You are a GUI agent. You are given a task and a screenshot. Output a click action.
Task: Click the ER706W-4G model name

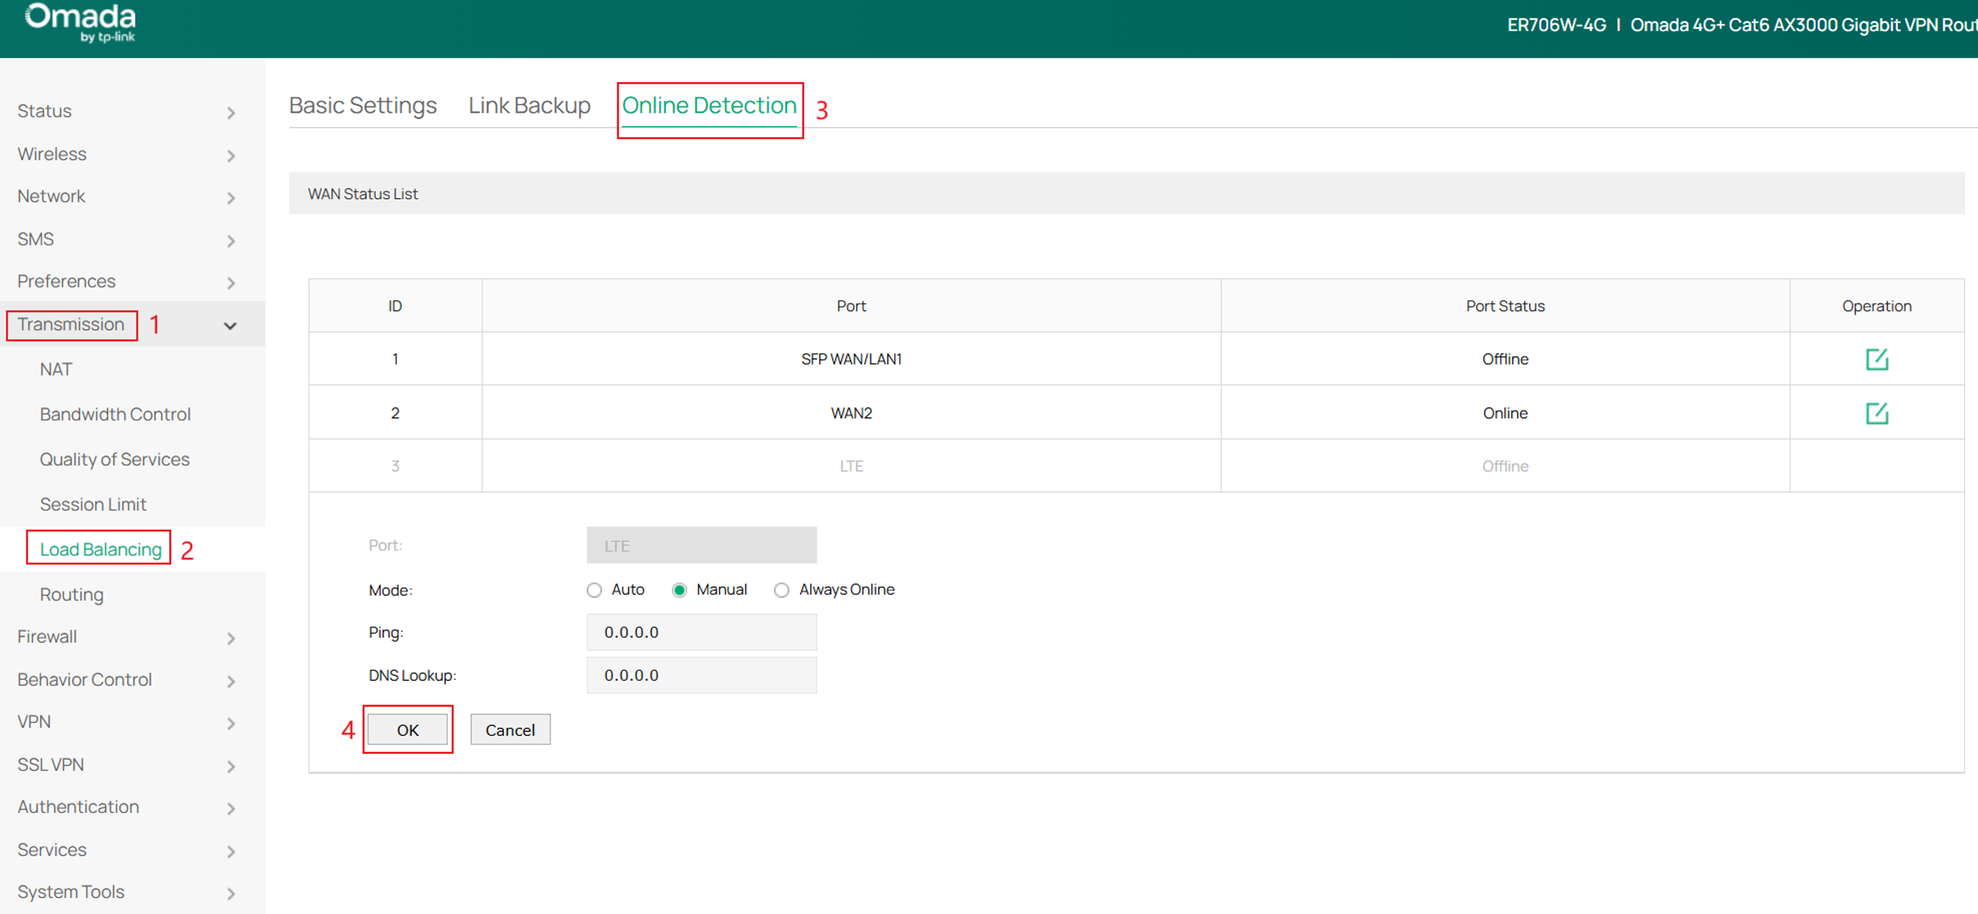(x=1556, y=26)
